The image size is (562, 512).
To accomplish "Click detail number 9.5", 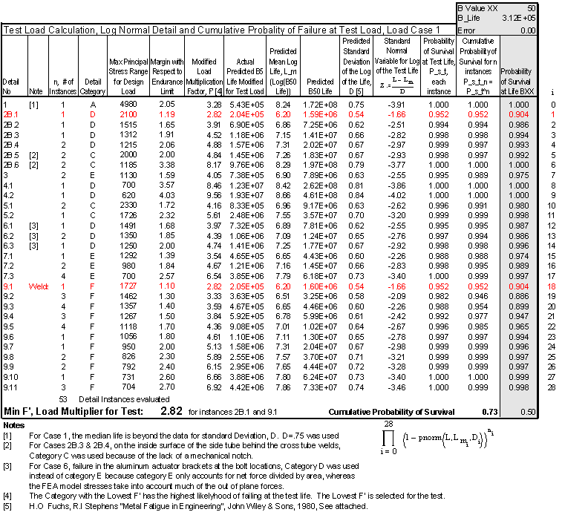I will click(8, 327).
